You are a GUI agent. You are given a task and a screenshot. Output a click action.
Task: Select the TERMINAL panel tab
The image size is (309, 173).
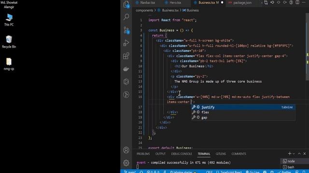(x=204, y=154)
